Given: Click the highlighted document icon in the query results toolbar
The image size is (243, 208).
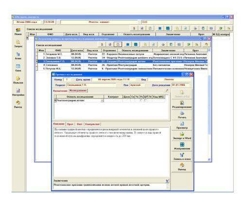Looking at the screenshot, I should pyautogui.click(x=118, y=44).
